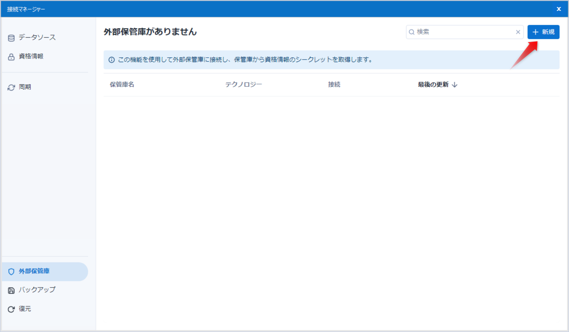
Task: Toggle sort direction arrow beside 最後の更新
Action: pyautogui.click(x=455, y=85)
